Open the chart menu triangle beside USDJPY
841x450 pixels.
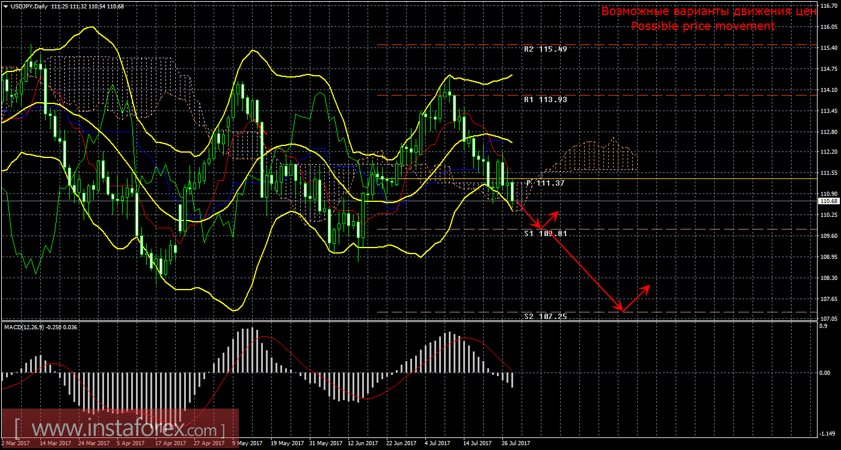tap(5, 6)
